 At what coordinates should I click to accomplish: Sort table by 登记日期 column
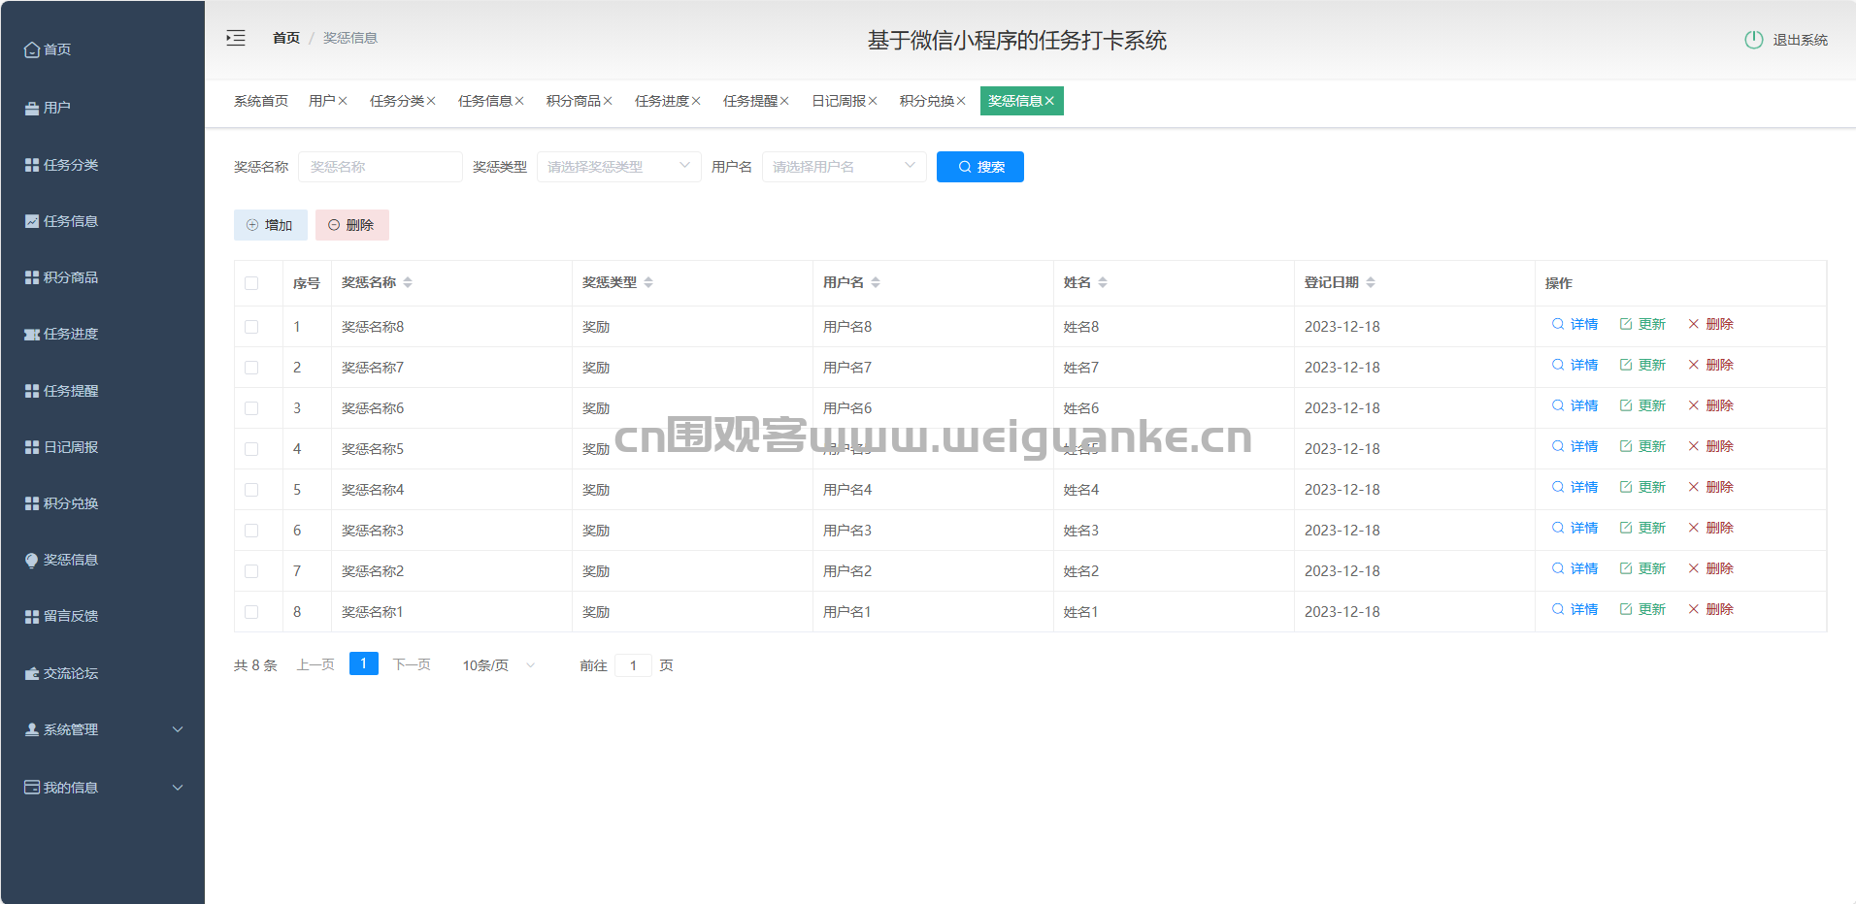1371,282
